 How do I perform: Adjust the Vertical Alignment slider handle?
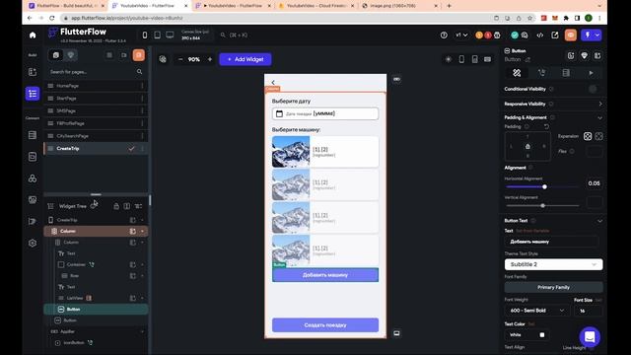pyautogui.click(x=542, y=206)
